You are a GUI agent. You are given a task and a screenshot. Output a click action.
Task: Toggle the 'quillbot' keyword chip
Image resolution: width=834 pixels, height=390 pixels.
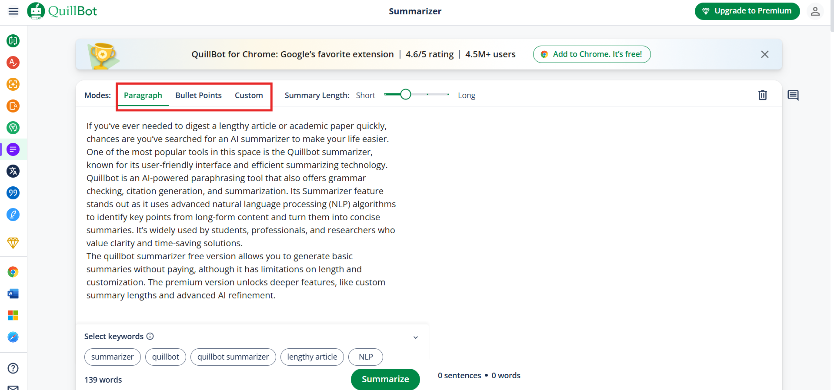(166, 357)
